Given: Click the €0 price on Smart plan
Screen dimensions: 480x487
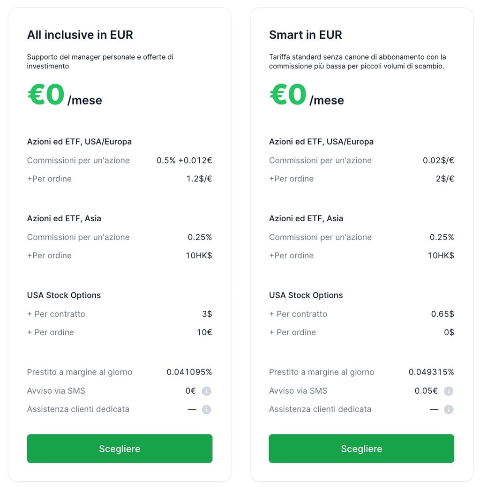Looking at the screenshot, I should (x=287, y=94).
